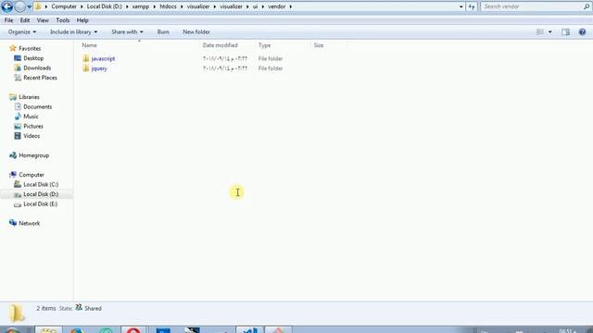593x333 pixels.
Task: Click the search magnifier icon
Action: 587,6
